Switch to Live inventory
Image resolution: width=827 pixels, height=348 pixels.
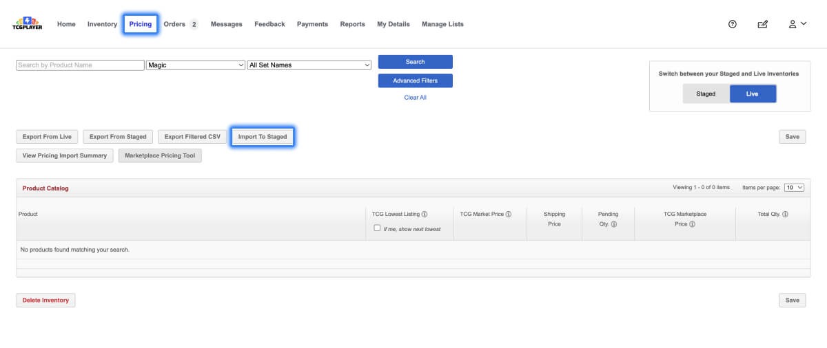(752, 94)
